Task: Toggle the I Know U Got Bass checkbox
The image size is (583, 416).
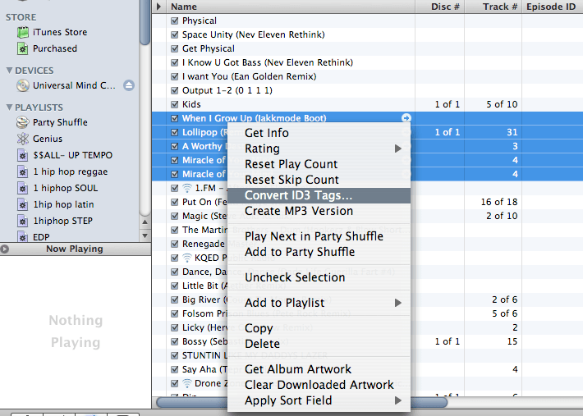Action: coord(174,62)
